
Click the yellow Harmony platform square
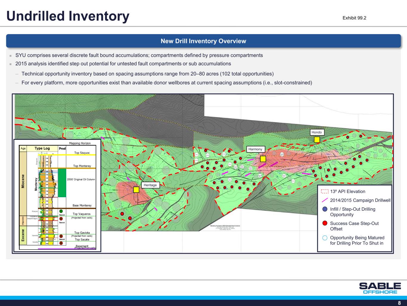tap(263, 159)
